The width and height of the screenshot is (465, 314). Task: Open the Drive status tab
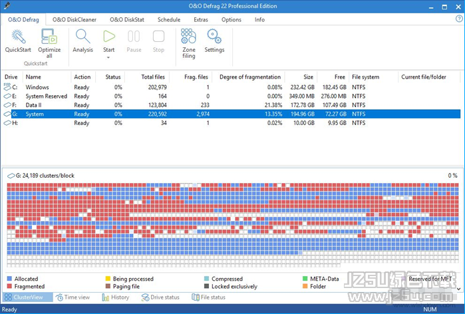[160, 297]
